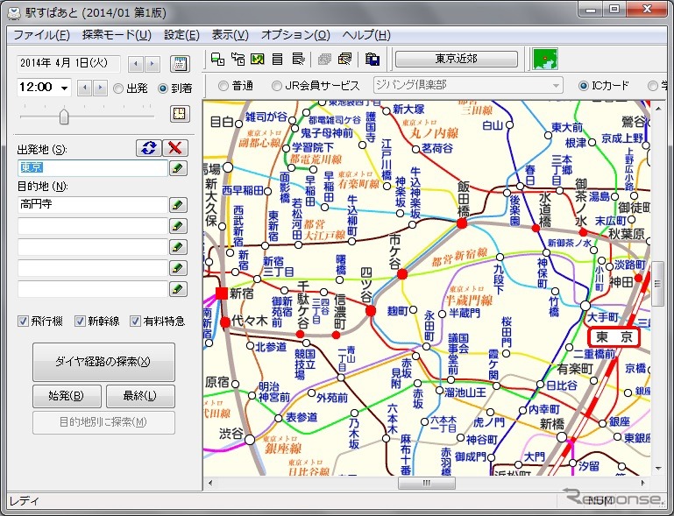Click the next-day arrow beside the date
Image resolution: width=674 pixels, height=516 pixels.
(x=153, y=64)
